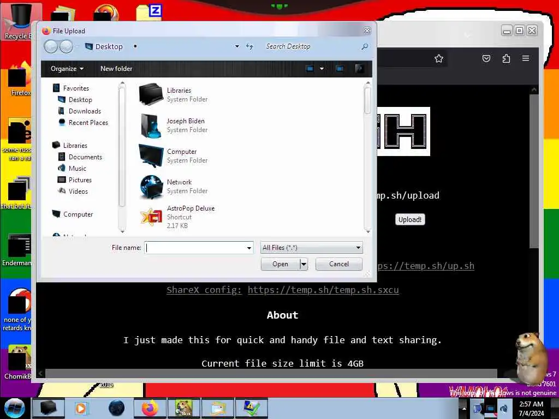This screenshot has height=419, width=559.
Task: Bookmark page with star icon in Firefox
Action: [439, 58]
